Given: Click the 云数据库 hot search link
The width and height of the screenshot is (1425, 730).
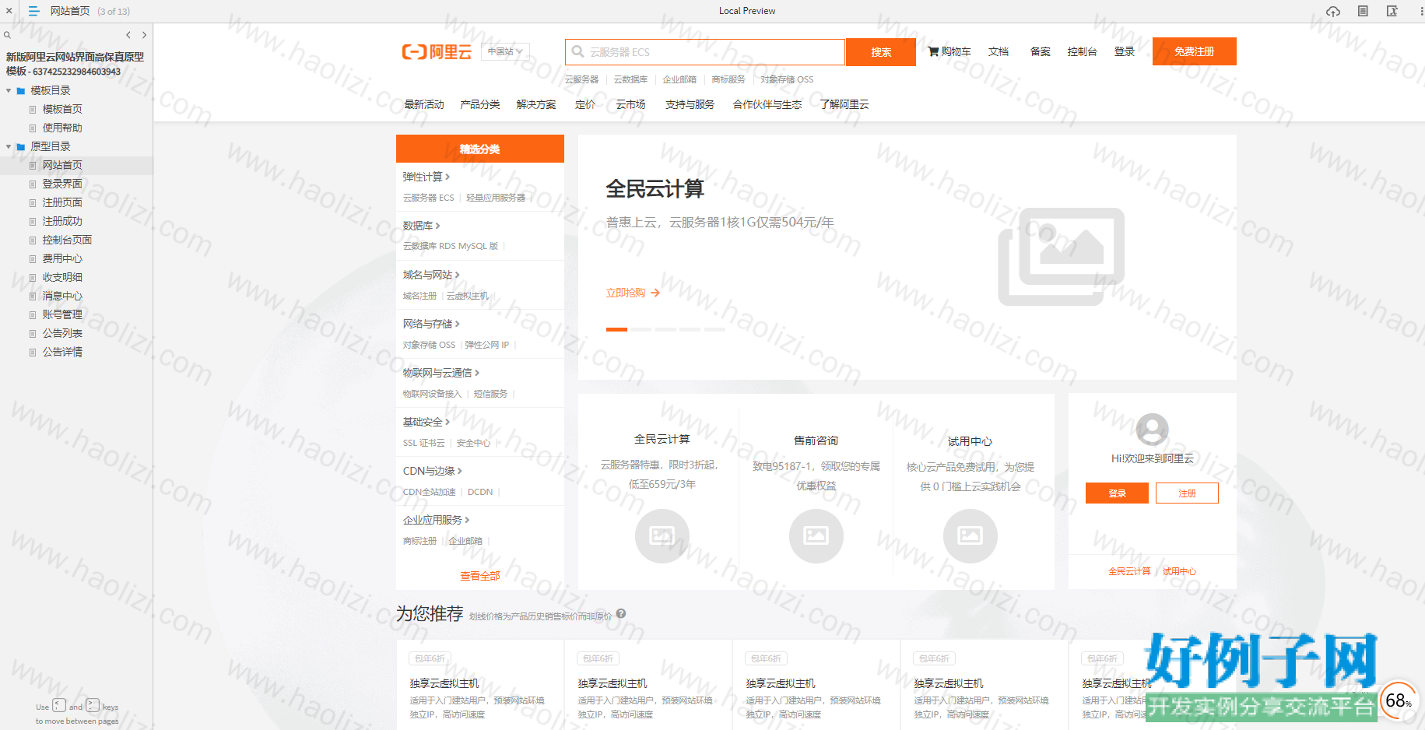Looking at the screenshot, I should (630, 79).
